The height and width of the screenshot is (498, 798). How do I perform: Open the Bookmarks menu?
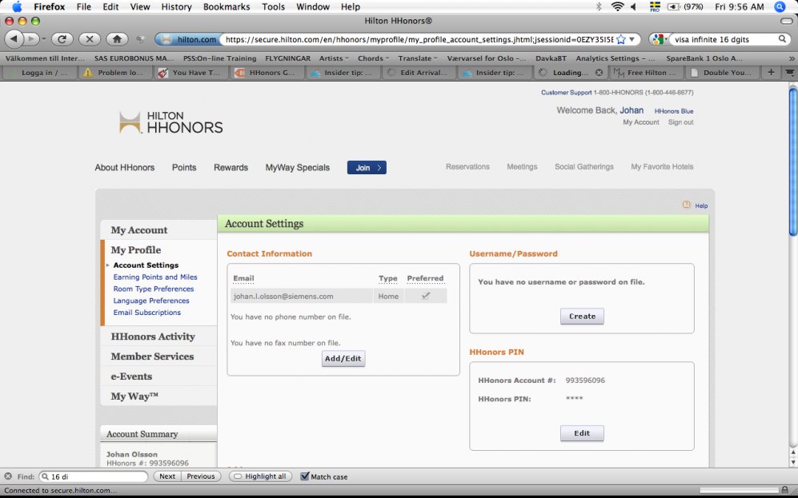coord(227,6)
